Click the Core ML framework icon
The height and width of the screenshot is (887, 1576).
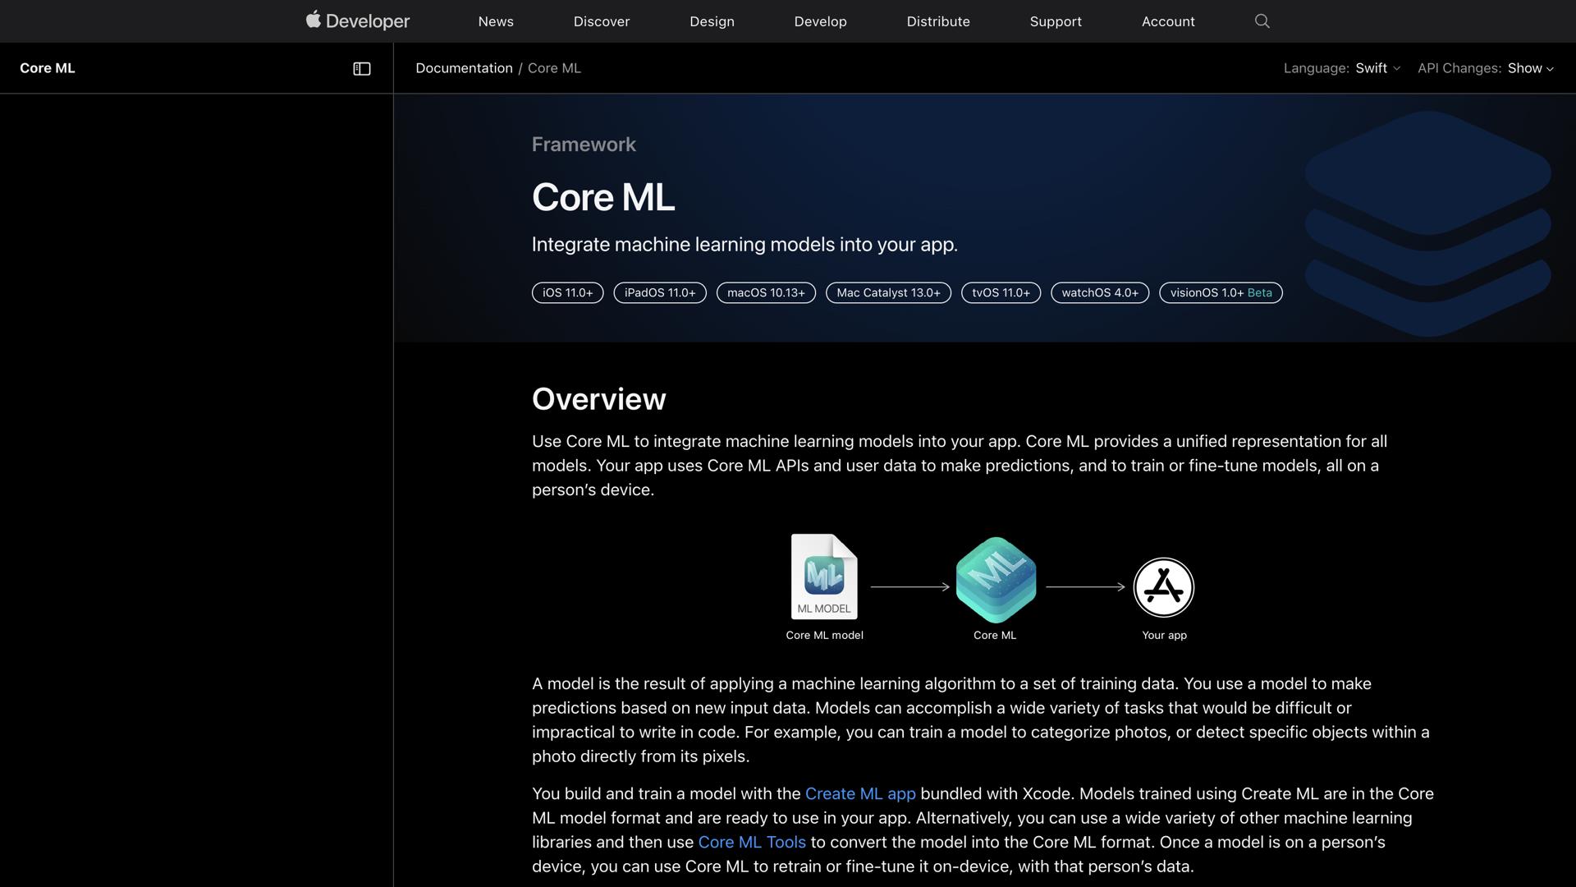coord(994,579)
